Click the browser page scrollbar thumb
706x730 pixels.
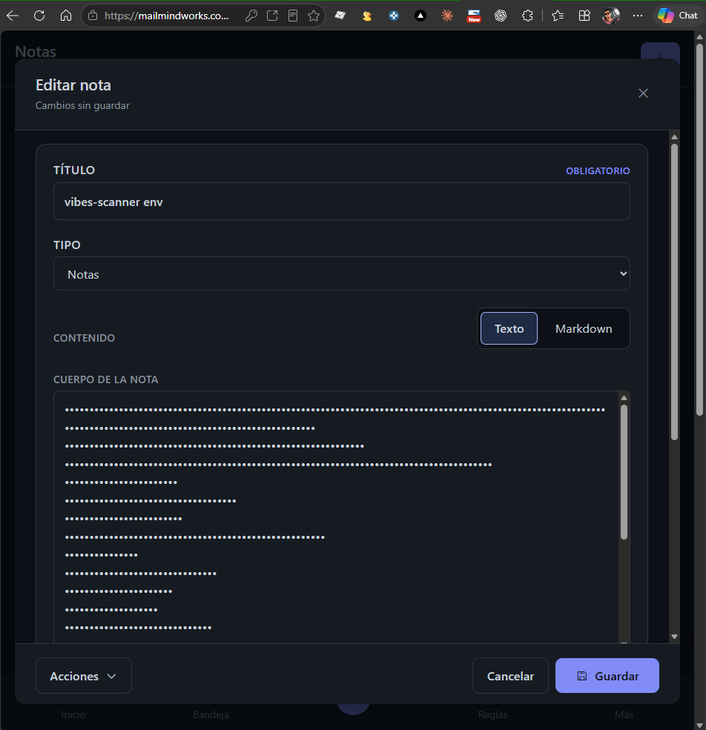point(699,230)
